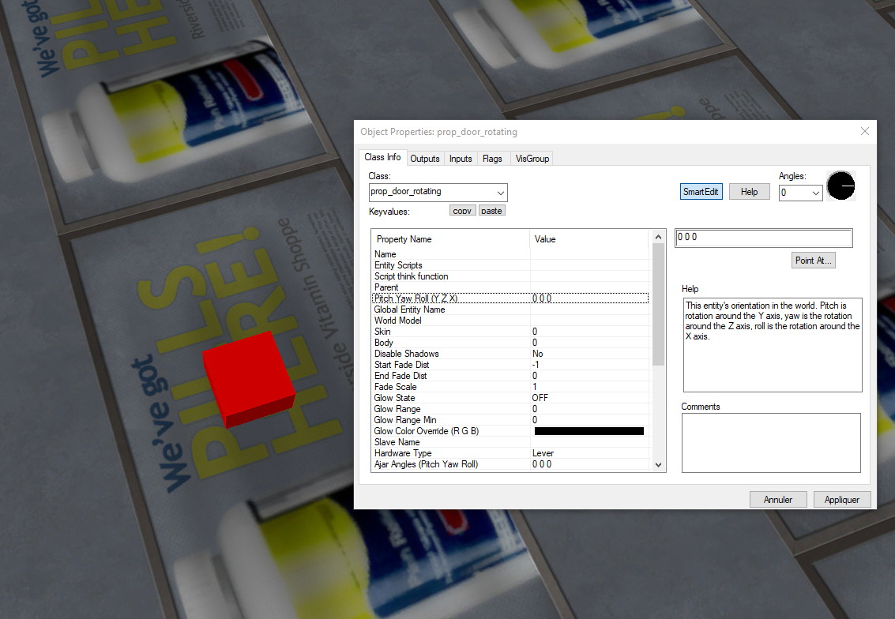Screen dimensions: 895x619
Task: Open the VisGroup tab
Action: click(532, 159)
